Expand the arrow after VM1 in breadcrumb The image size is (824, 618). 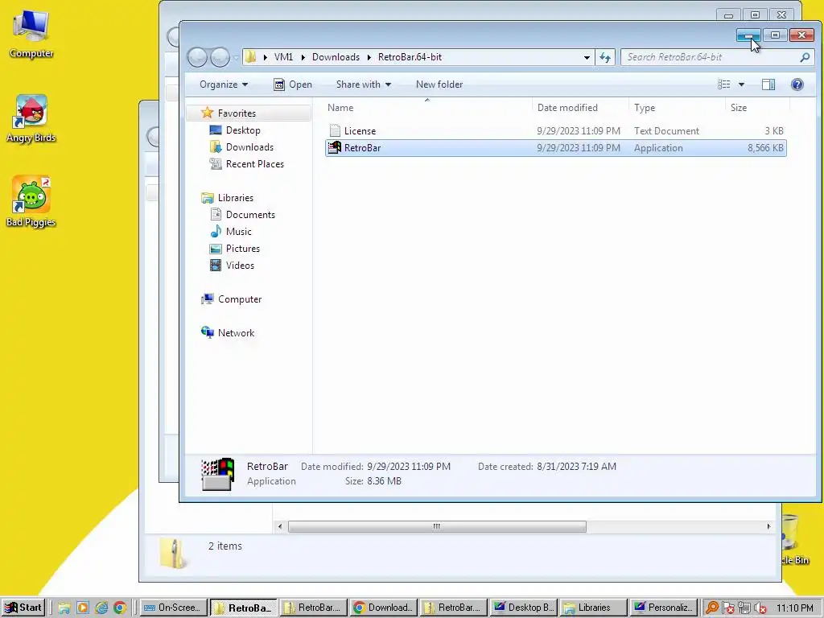(303, 57)
